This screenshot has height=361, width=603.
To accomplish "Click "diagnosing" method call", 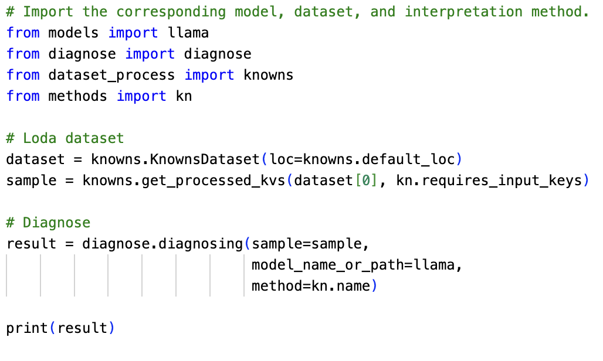I will tap(201, 244).
